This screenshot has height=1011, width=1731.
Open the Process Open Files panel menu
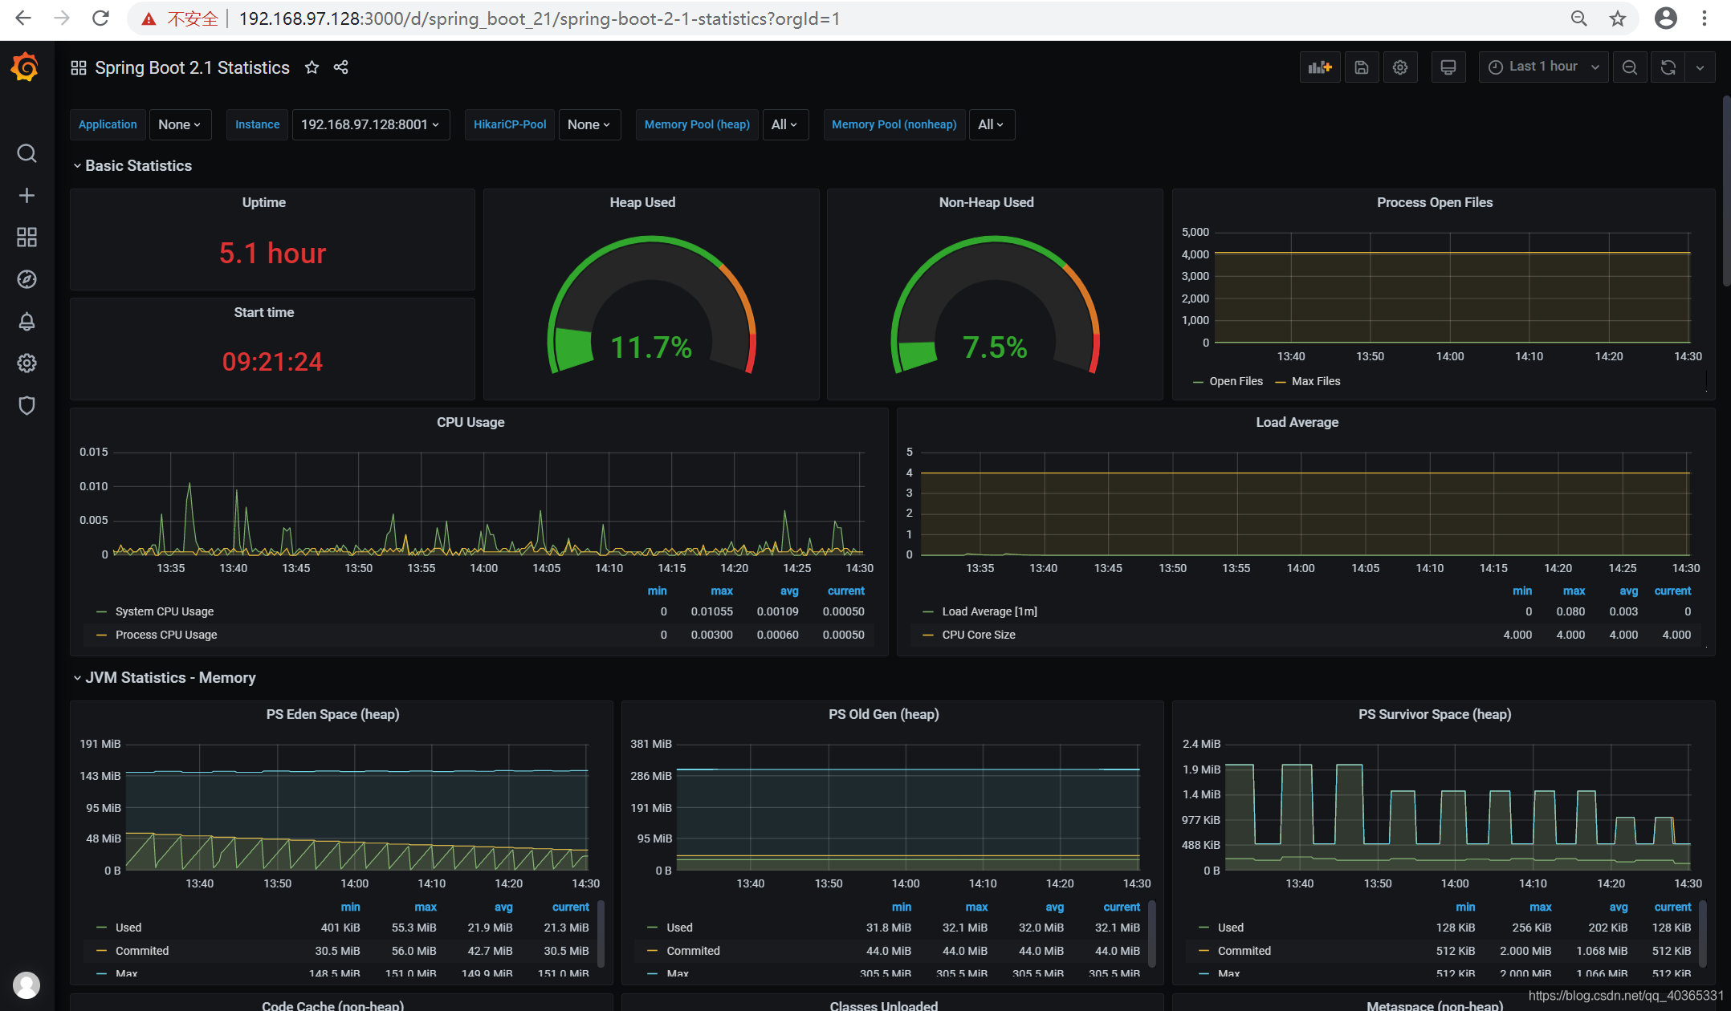[1435, 203]
